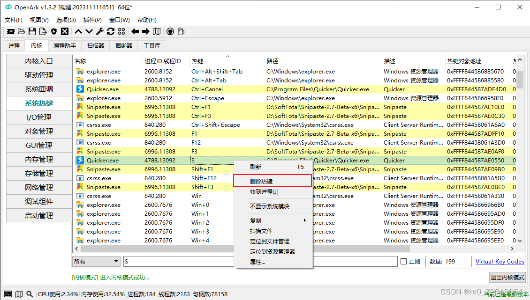Choose 删除热键 in the context menu
Screen dimensions: 530x300
[x=273, y=181]
